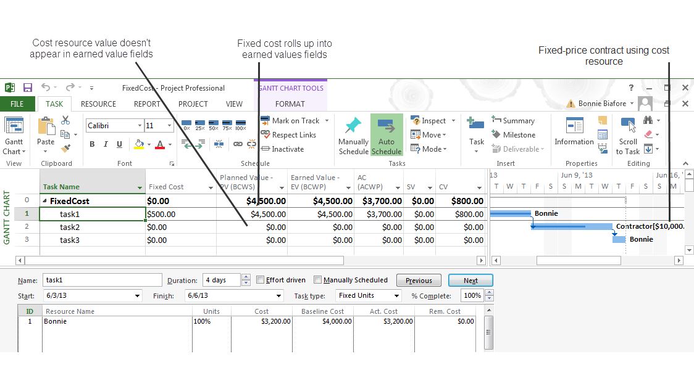Activate the Format Painter brush
The width and height of the screenshot is (694, 365).
pyautogui.click(x=65, y=149)
